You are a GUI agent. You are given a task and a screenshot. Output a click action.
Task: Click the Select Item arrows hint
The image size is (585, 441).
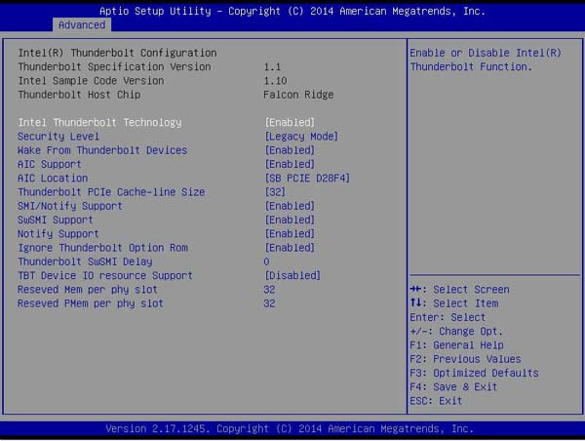click(x=454, y=303)
